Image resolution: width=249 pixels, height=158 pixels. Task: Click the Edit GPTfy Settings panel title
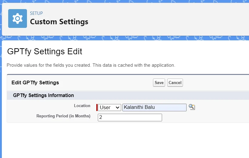35,82
